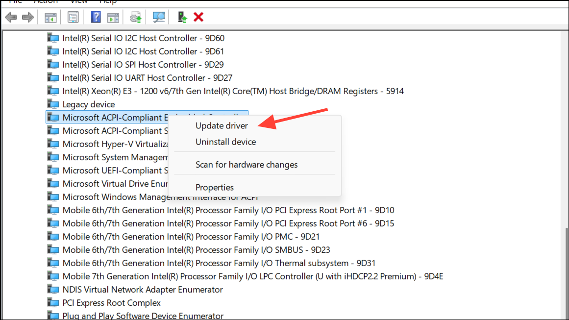Click icon beside NDIS Virtual Network Adapter Enumerator
This screenshot has height=320, width=569.
53,289
